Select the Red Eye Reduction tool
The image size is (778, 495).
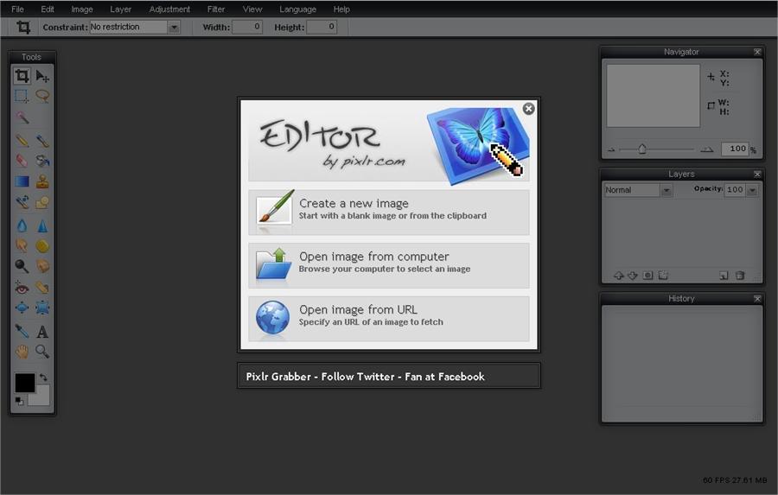point(22,288)
